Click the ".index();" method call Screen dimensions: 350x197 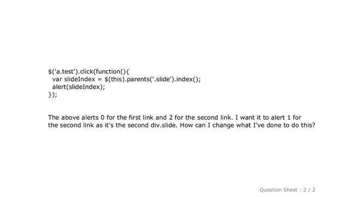pyautogui.click(x=188, y=79)
